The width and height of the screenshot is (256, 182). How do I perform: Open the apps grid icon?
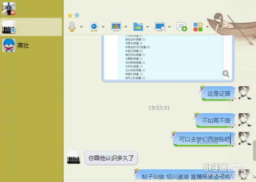198,27
